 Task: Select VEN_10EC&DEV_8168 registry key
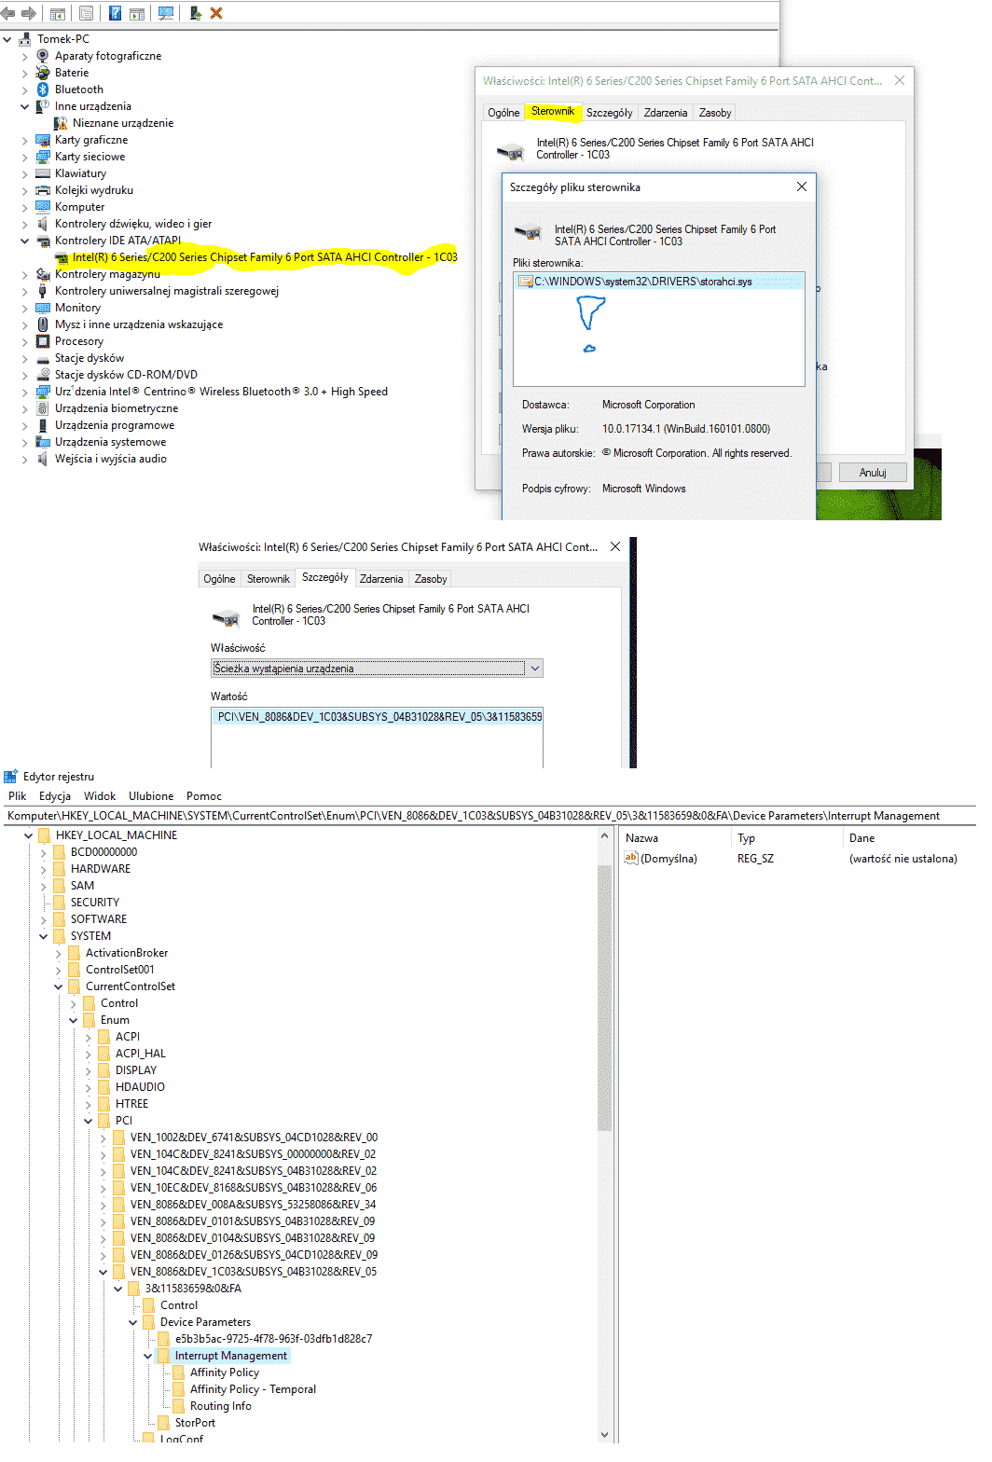point(254,1188)
